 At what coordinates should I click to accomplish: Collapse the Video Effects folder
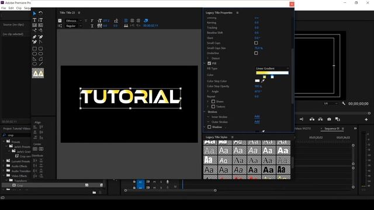(4, 176)
